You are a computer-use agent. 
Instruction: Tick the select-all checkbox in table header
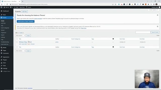tap(17, 39)
